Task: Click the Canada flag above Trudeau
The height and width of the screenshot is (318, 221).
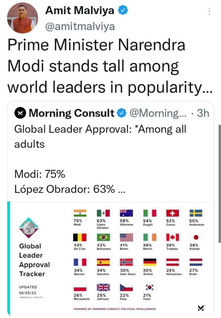Action: pyautogui.click(x=173, y=237)
